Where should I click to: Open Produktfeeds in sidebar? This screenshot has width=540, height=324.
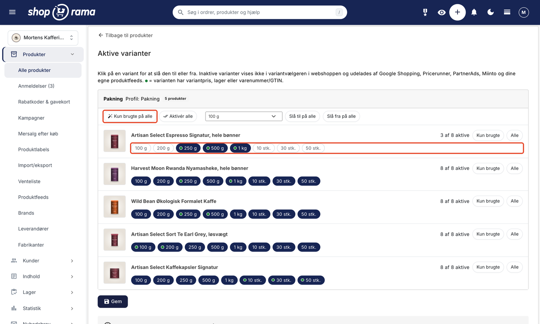pyautogui.click(x=33, y=197)
